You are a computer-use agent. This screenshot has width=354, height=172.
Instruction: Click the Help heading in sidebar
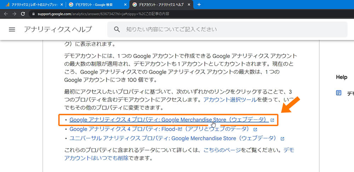tap(342, 77)
